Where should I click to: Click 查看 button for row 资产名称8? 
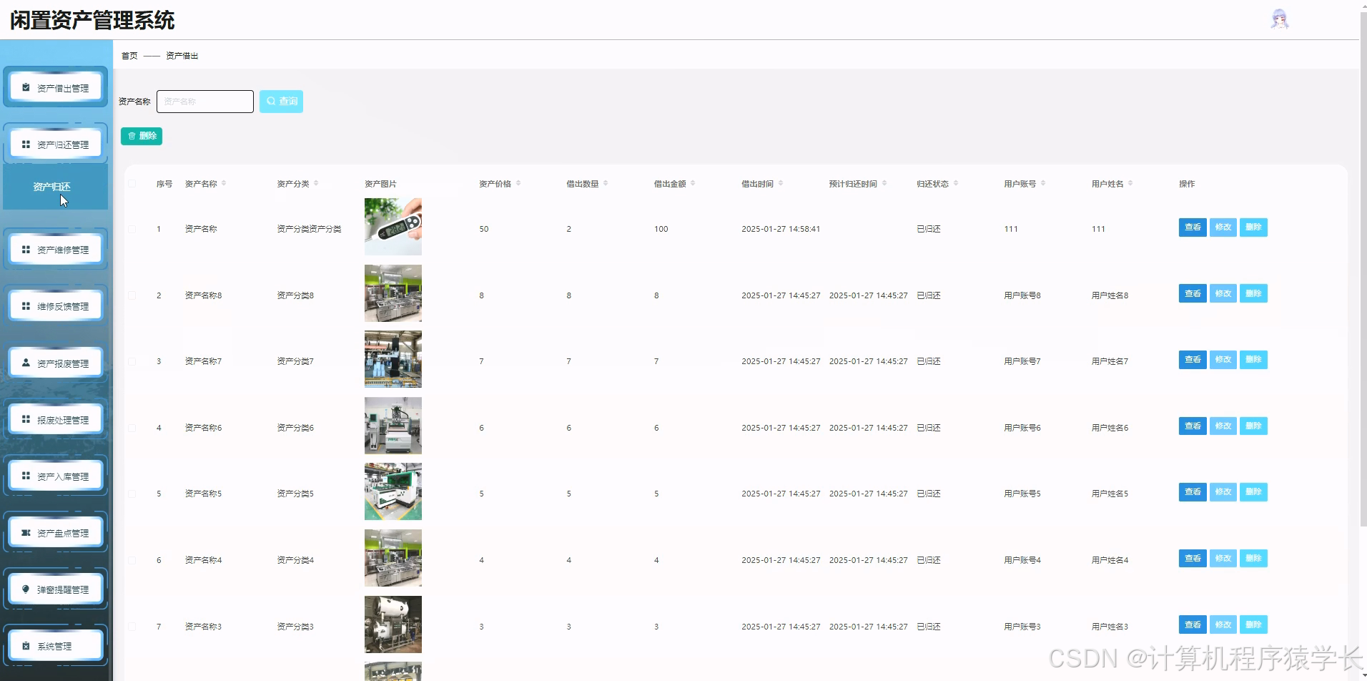(1193, 293)
